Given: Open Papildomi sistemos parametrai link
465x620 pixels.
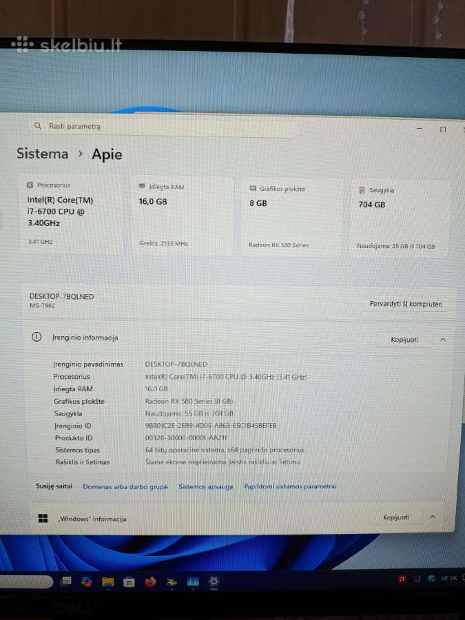Looking at the screenshot, I should [290, 486].
